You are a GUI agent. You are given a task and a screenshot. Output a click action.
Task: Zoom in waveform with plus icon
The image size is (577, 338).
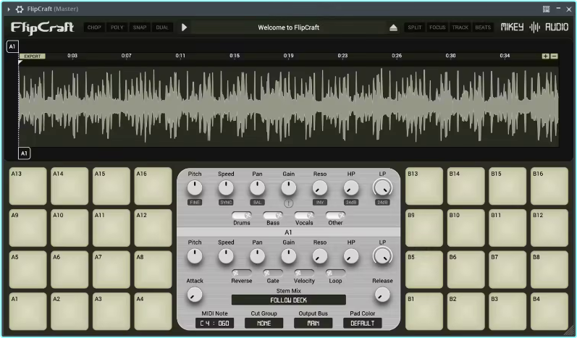[545, 56]
